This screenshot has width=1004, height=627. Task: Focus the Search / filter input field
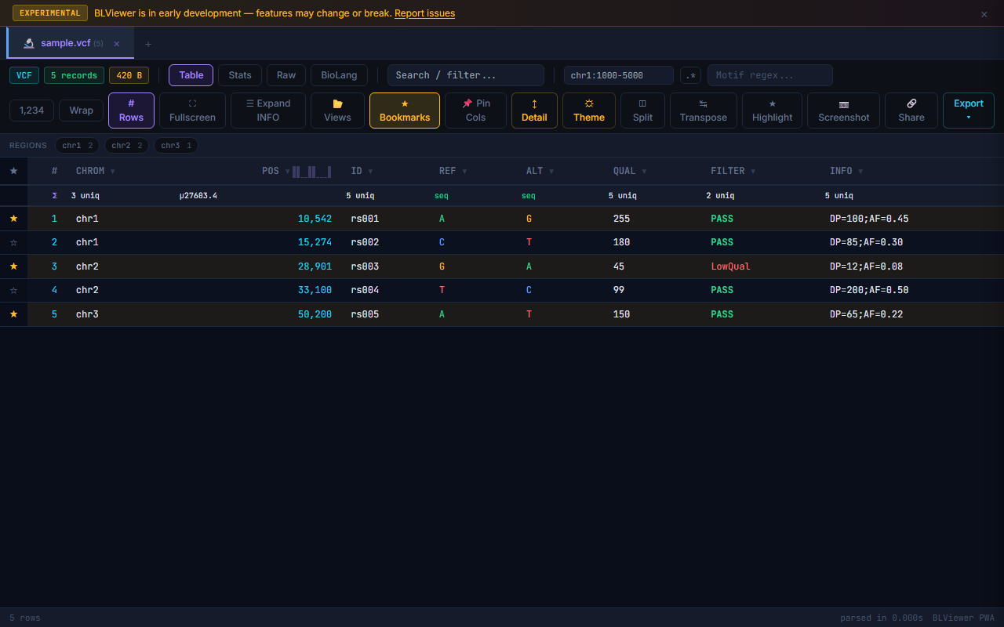click(x=465, y=75)
